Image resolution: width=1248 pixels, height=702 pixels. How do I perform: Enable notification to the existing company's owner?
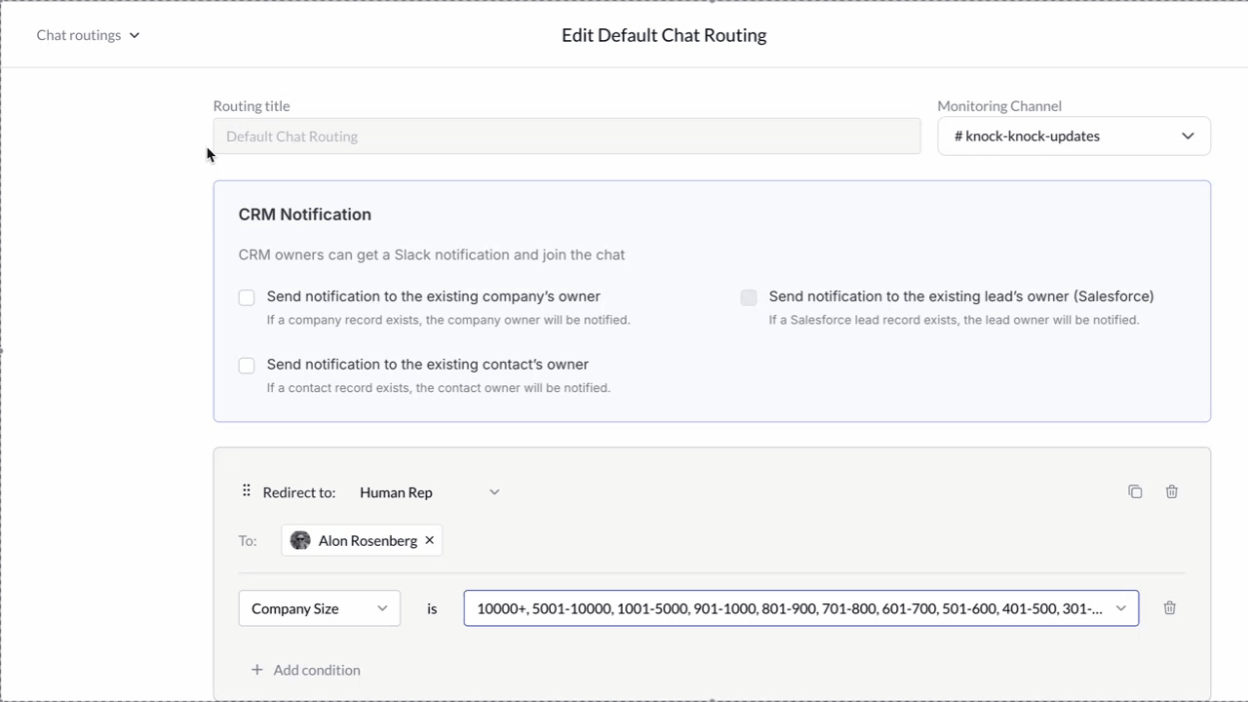click(246, 297)
